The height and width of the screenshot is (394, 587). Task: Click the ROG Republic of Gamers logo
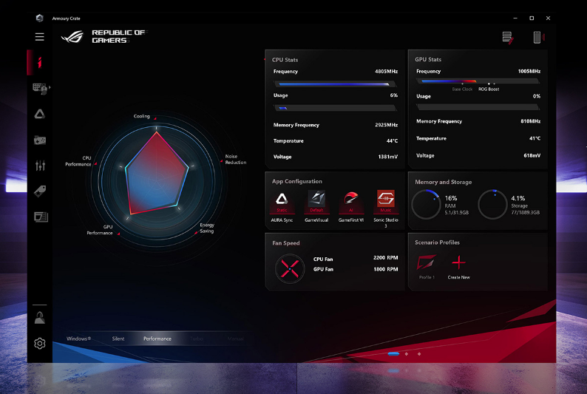104,37
